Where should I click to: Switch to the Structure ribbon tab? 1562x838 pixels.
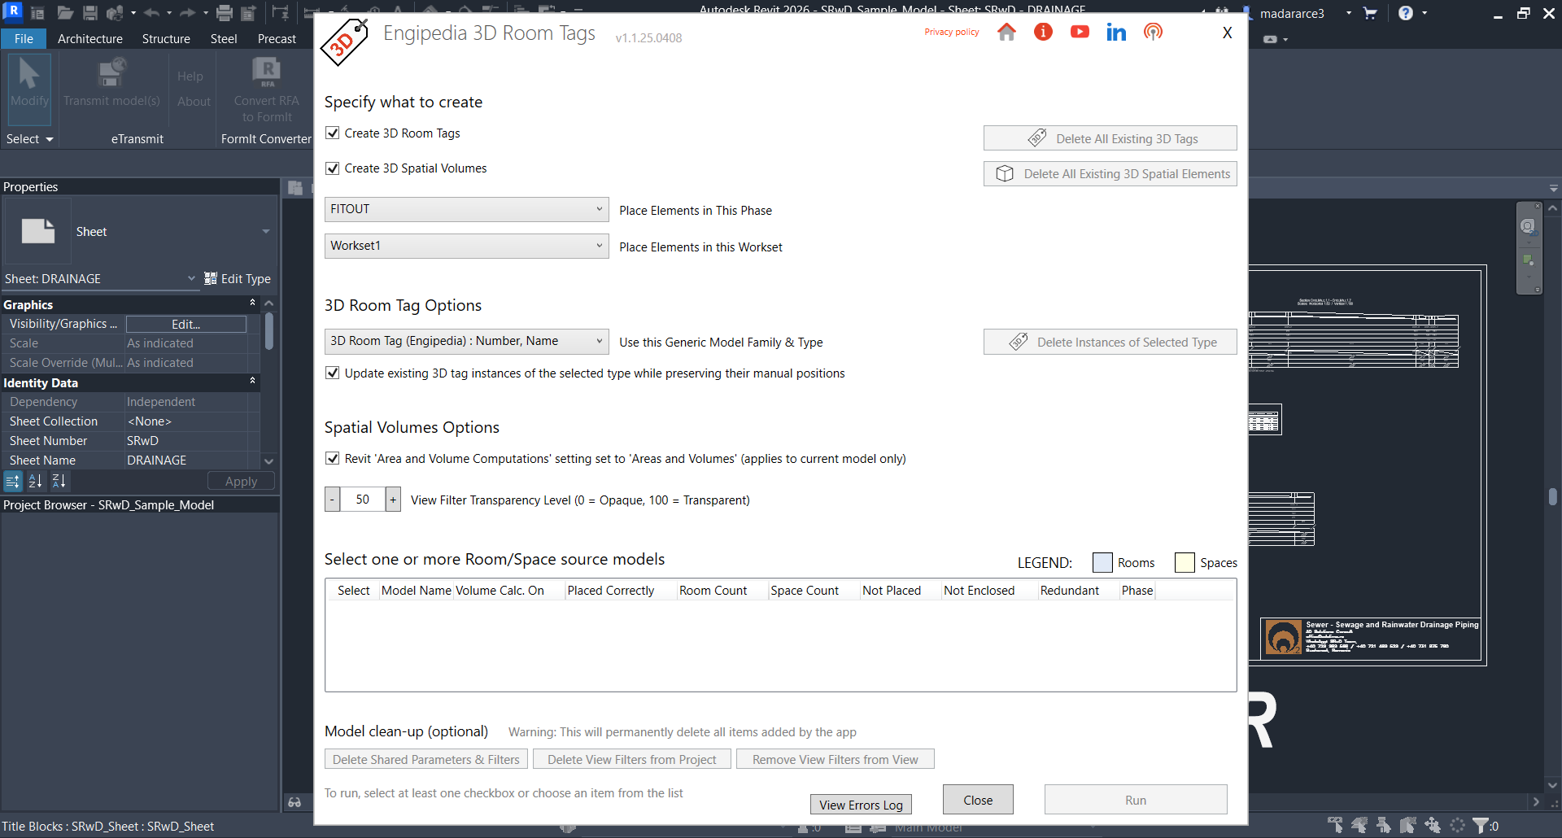click(166, 38)
